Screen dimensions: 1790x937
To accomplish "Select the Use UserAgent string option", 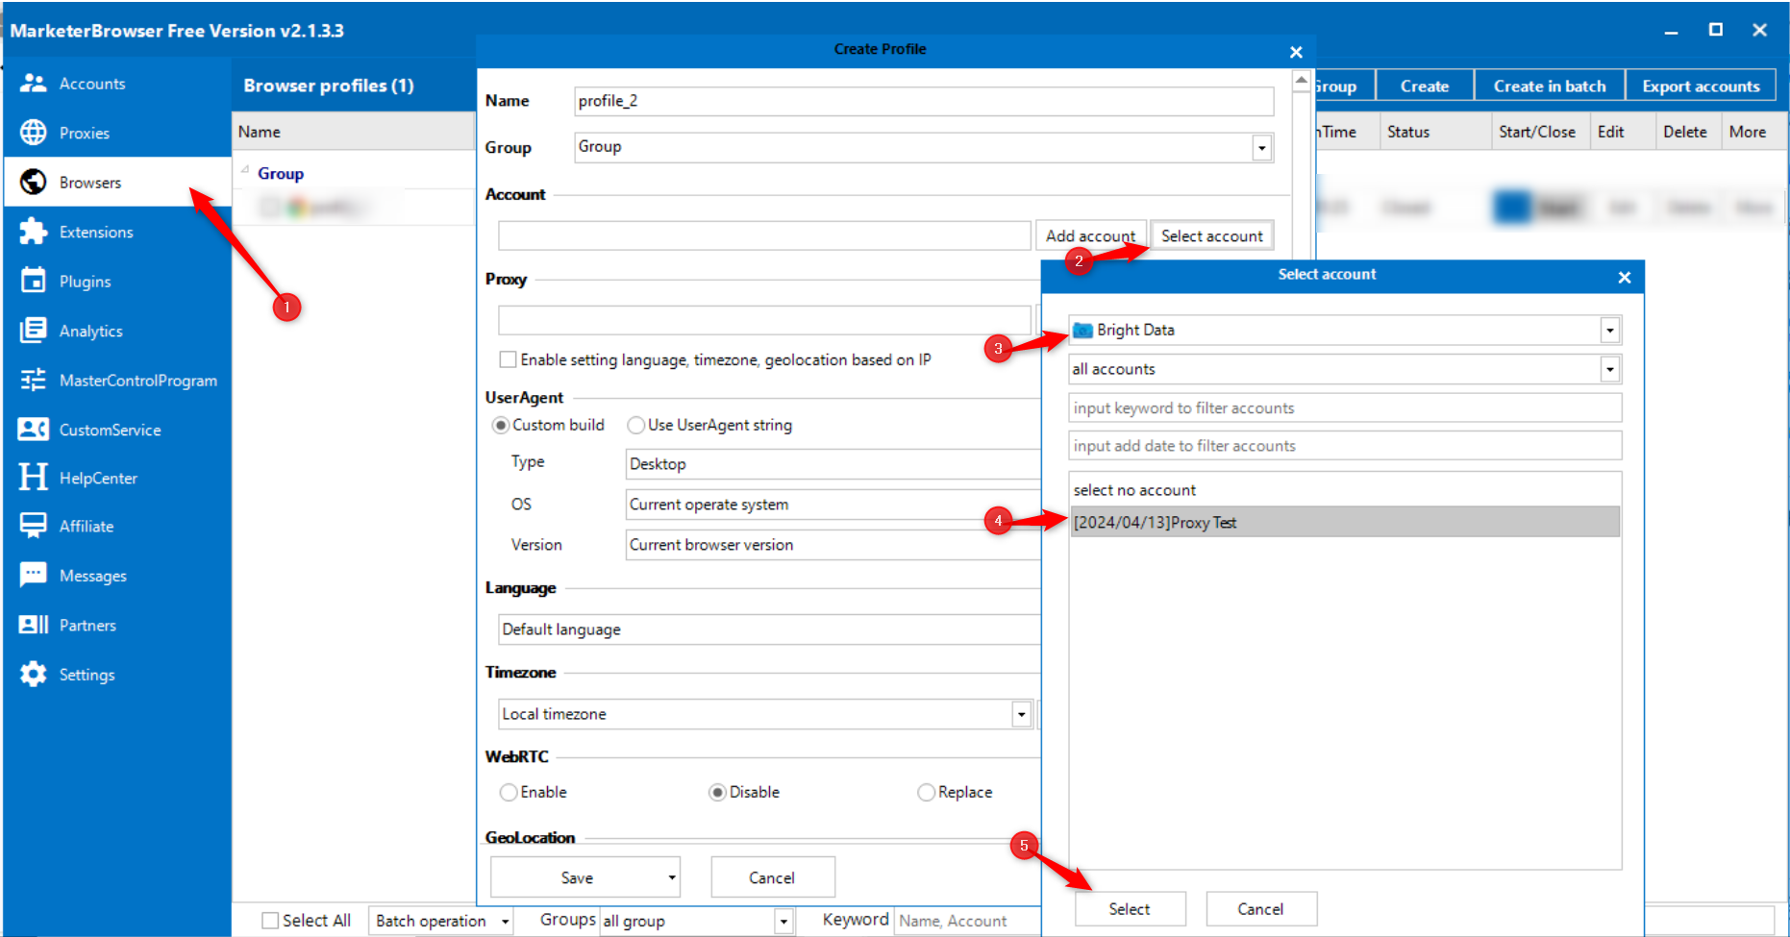I will coord(635,425).
